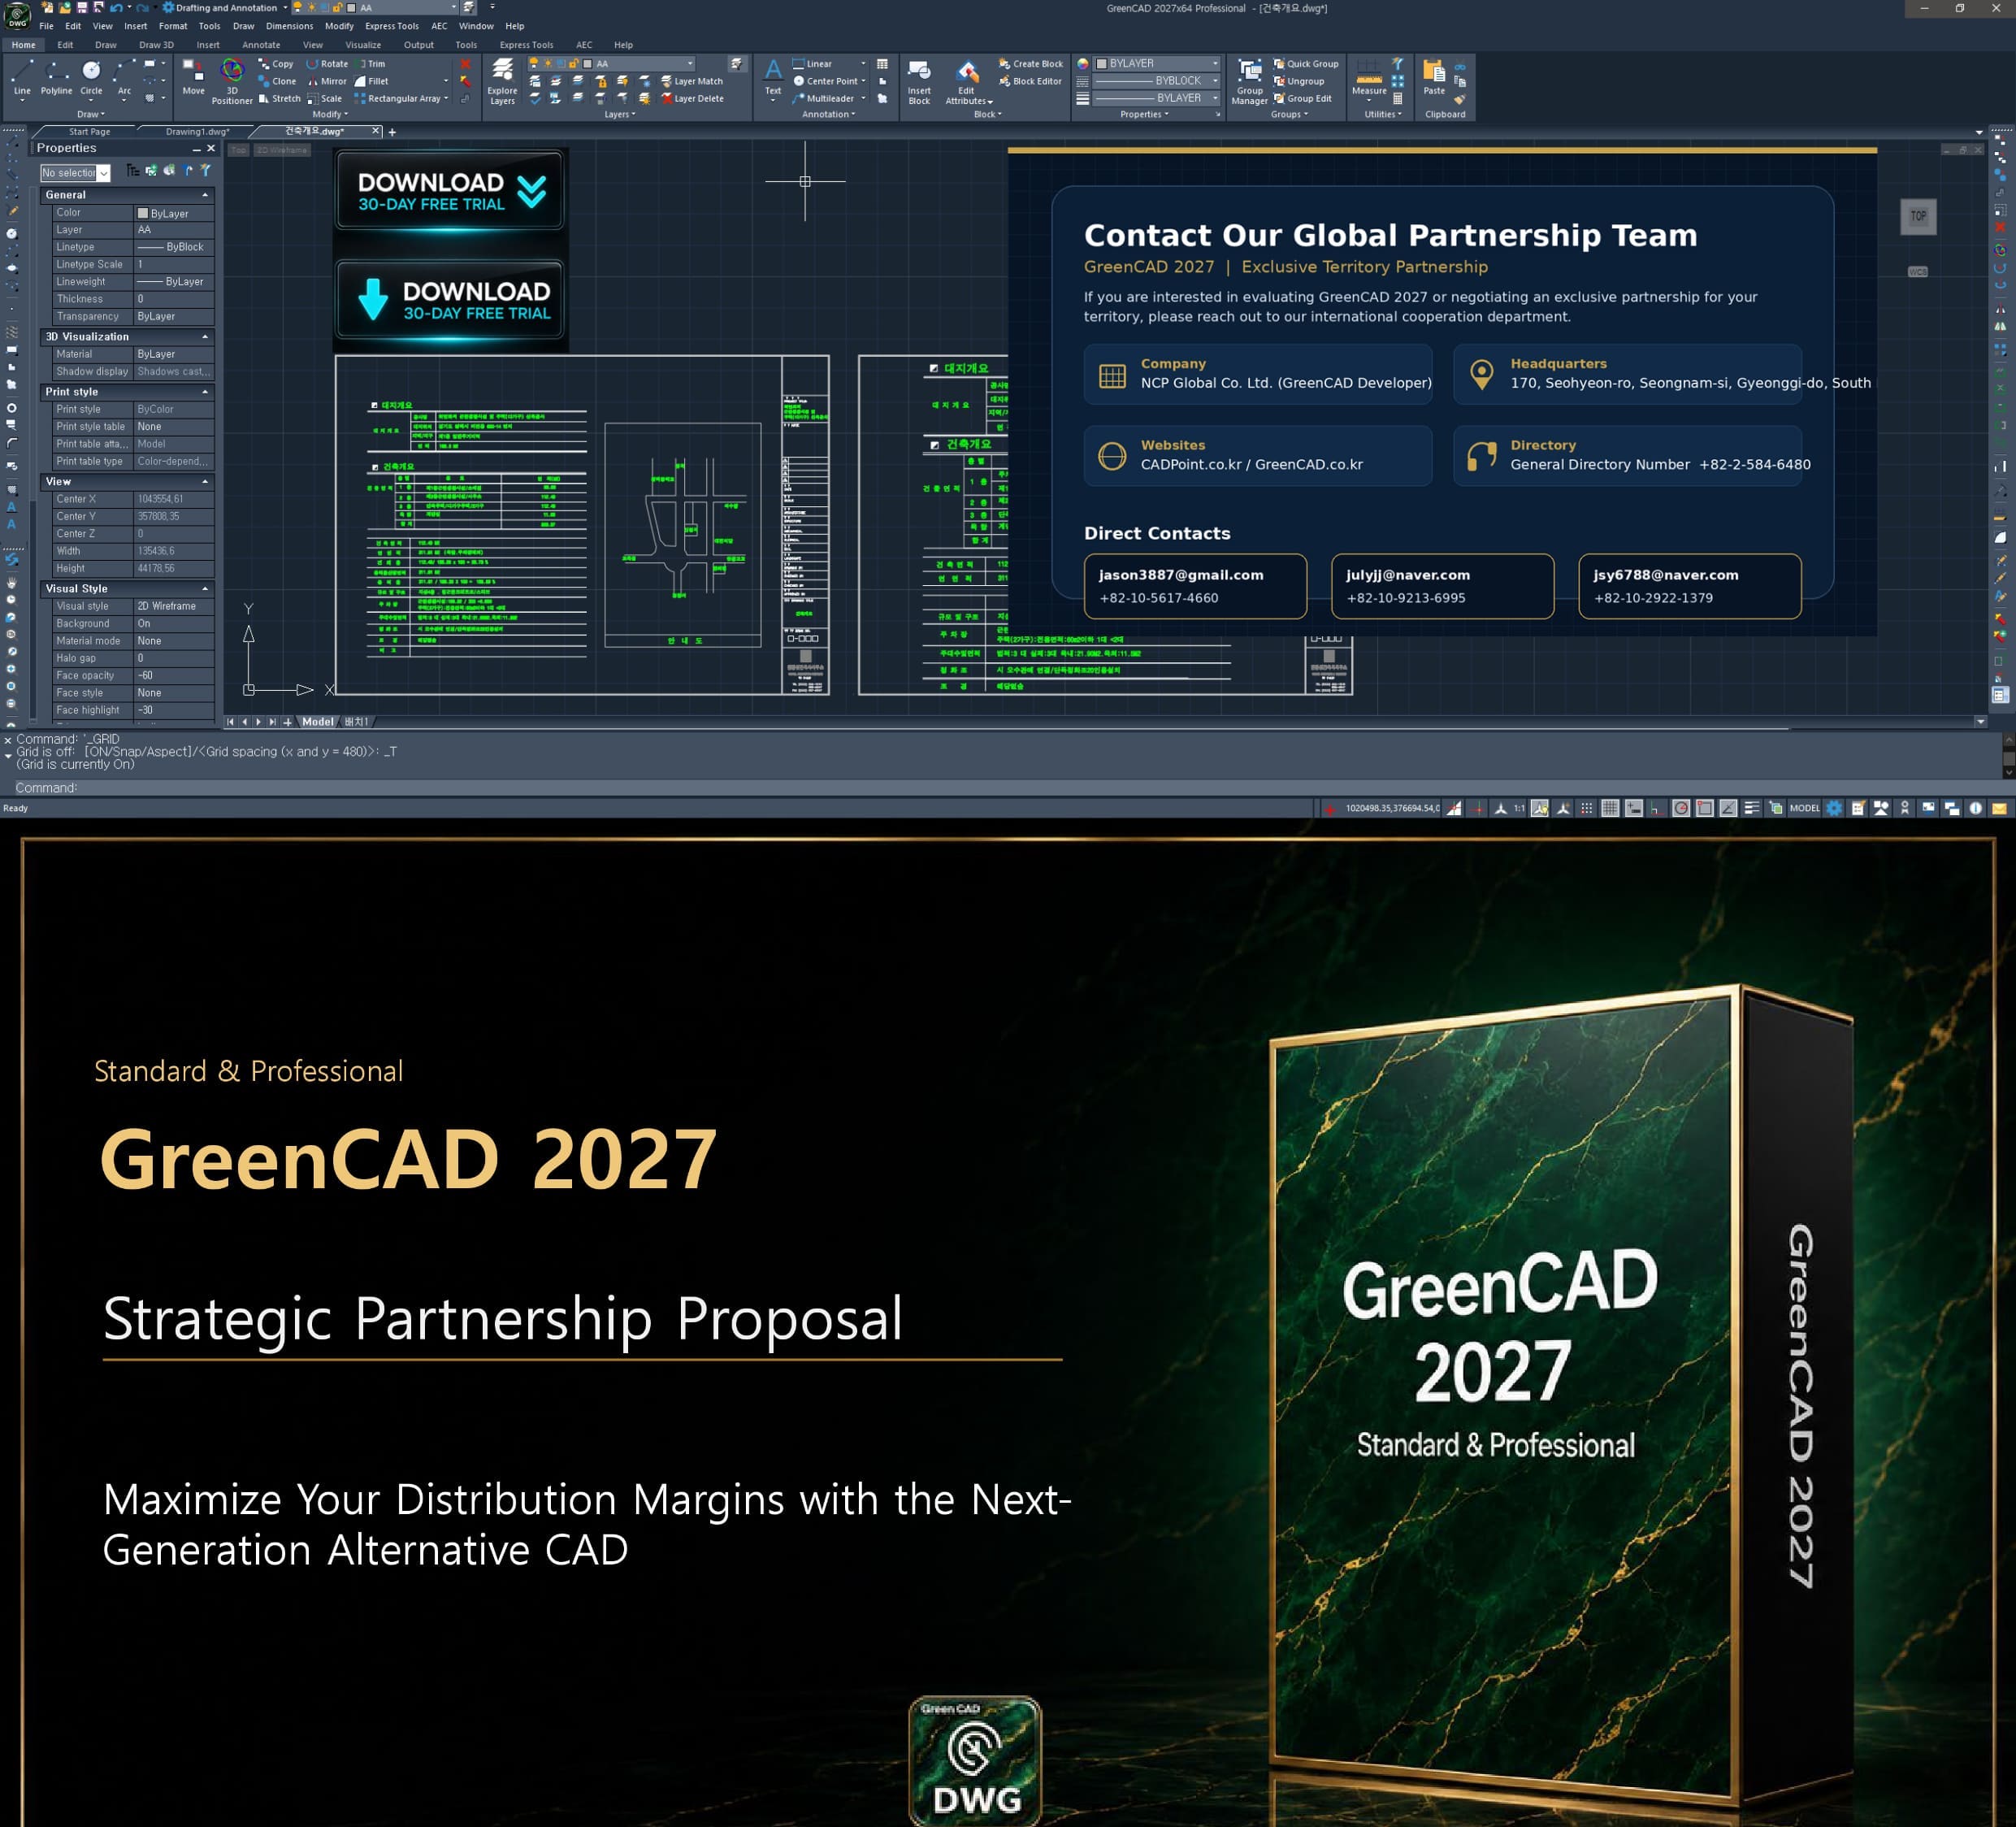Screen dimensions: 2016x1827
Task: Toggle snap dots in status bar
Action: pyautogui.click(x=1587, y=808)
